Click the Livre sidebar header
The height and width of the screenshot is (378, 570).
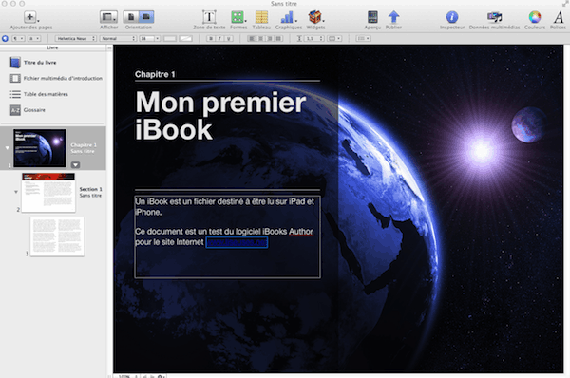[52, 47]
